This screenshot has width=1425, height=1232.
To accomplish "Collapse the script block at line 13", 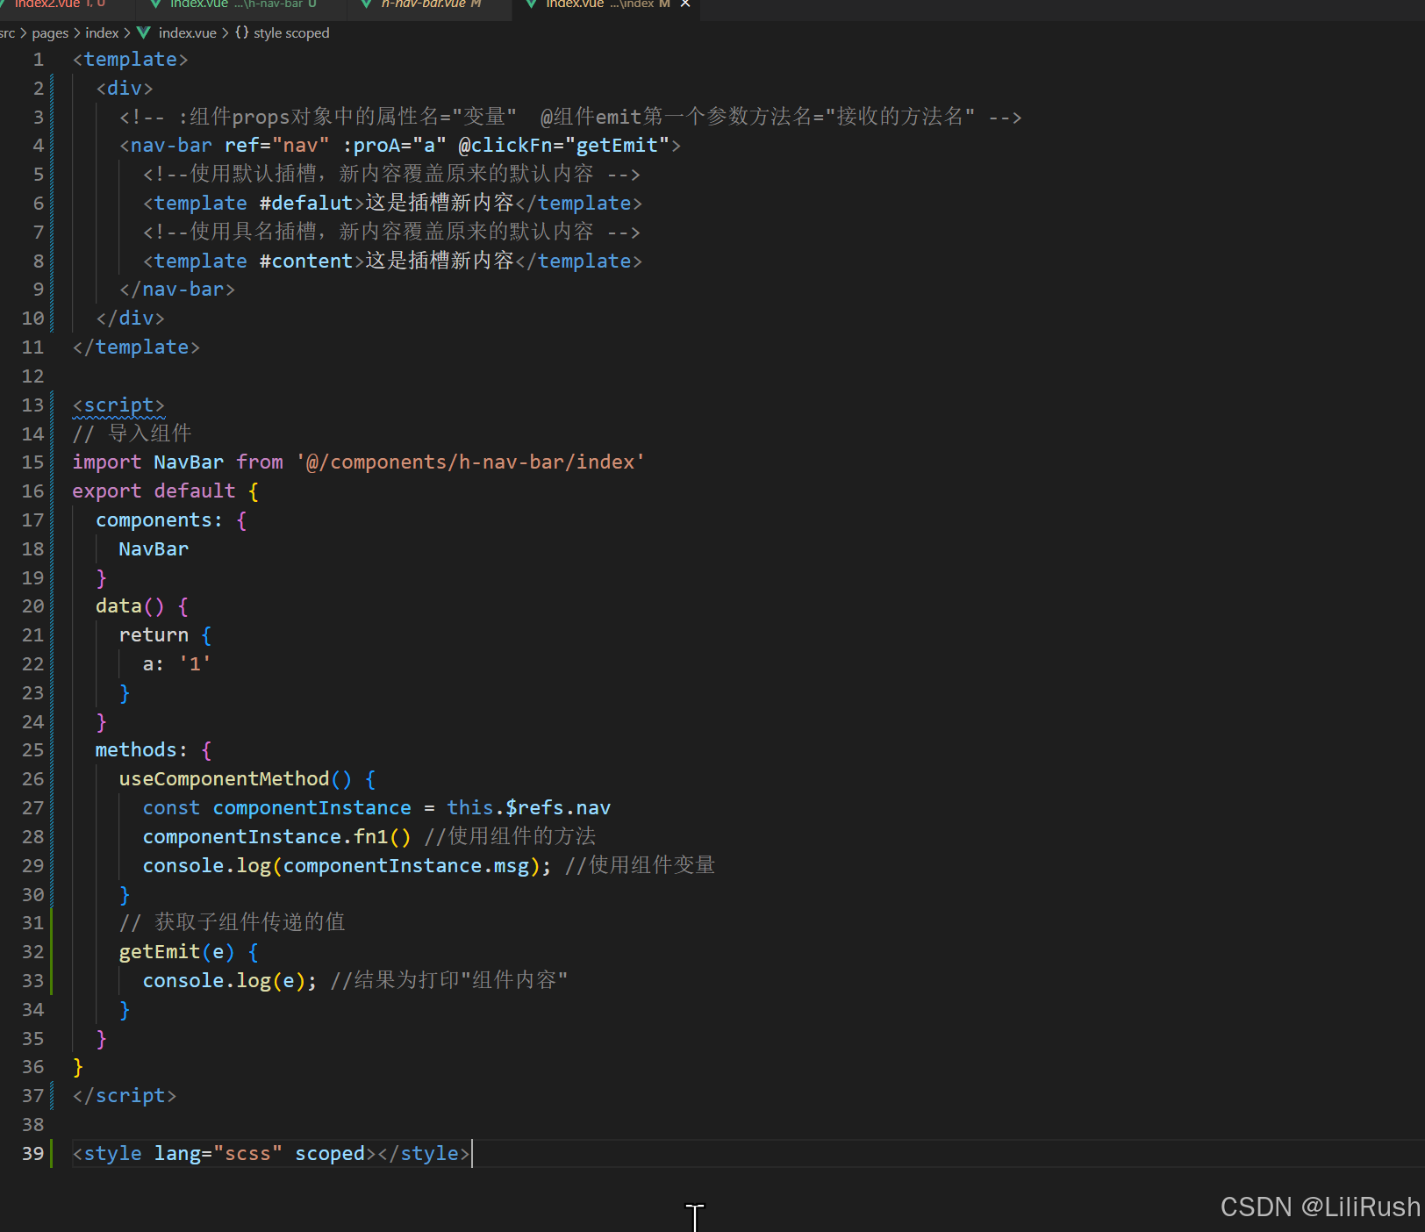I will [x=59, y=405].
